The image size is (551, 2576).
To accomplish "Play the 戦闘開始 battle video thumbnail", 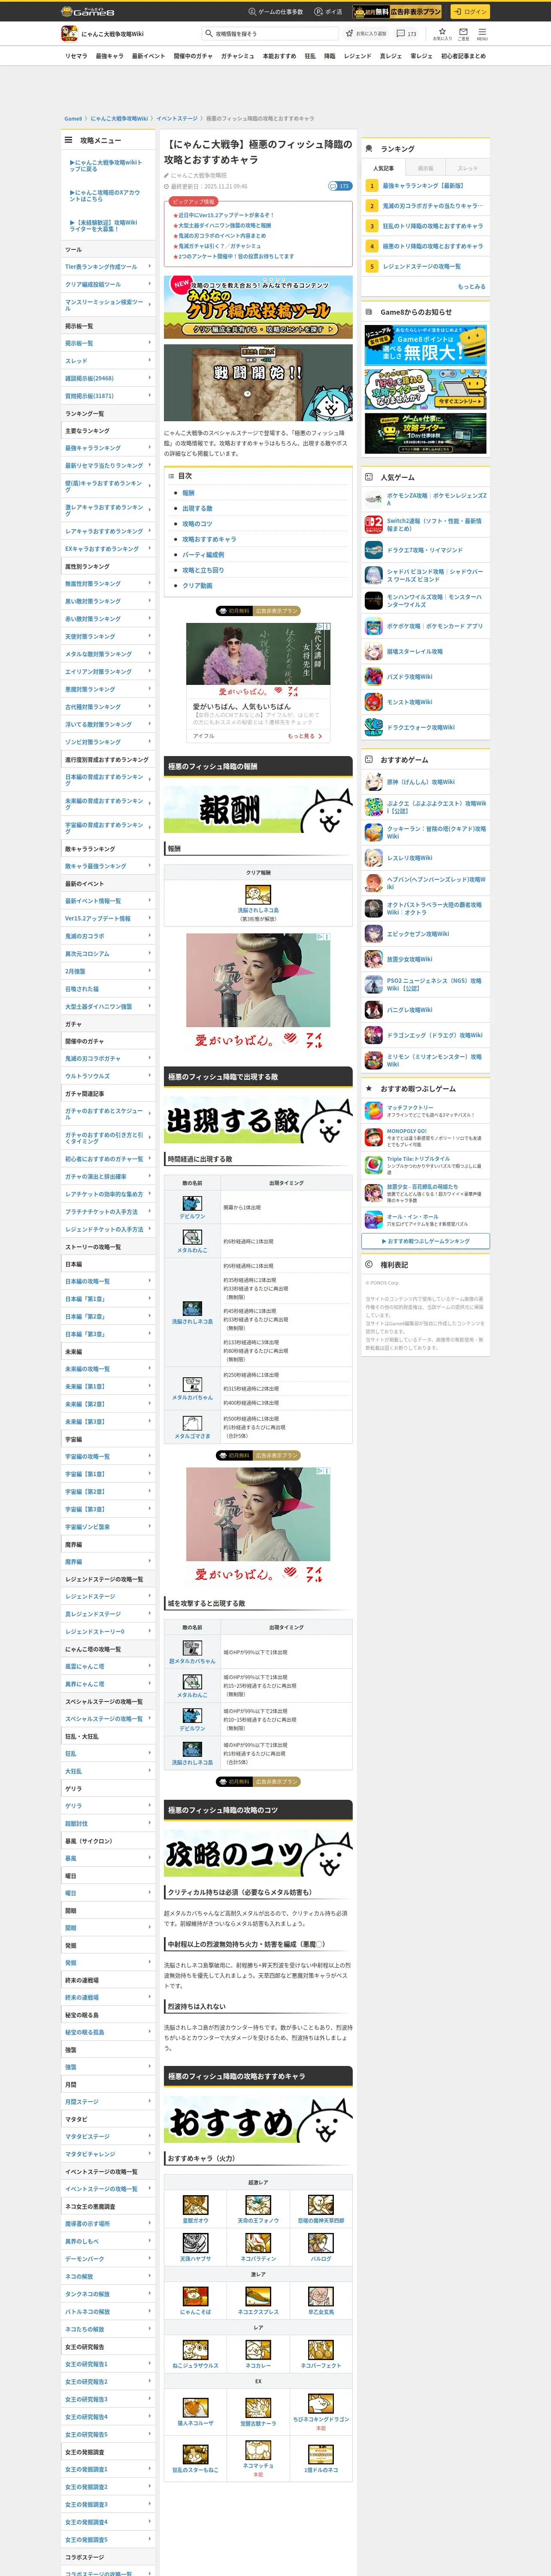I will [258, 383].
